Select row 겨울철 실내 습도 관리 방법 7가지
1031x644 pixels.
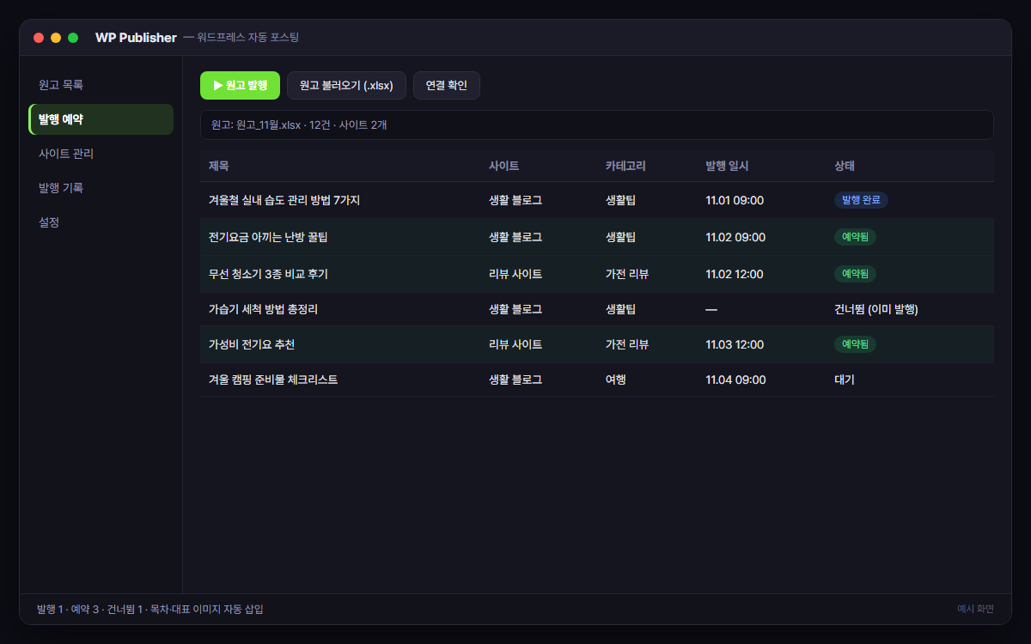point(597,200)
